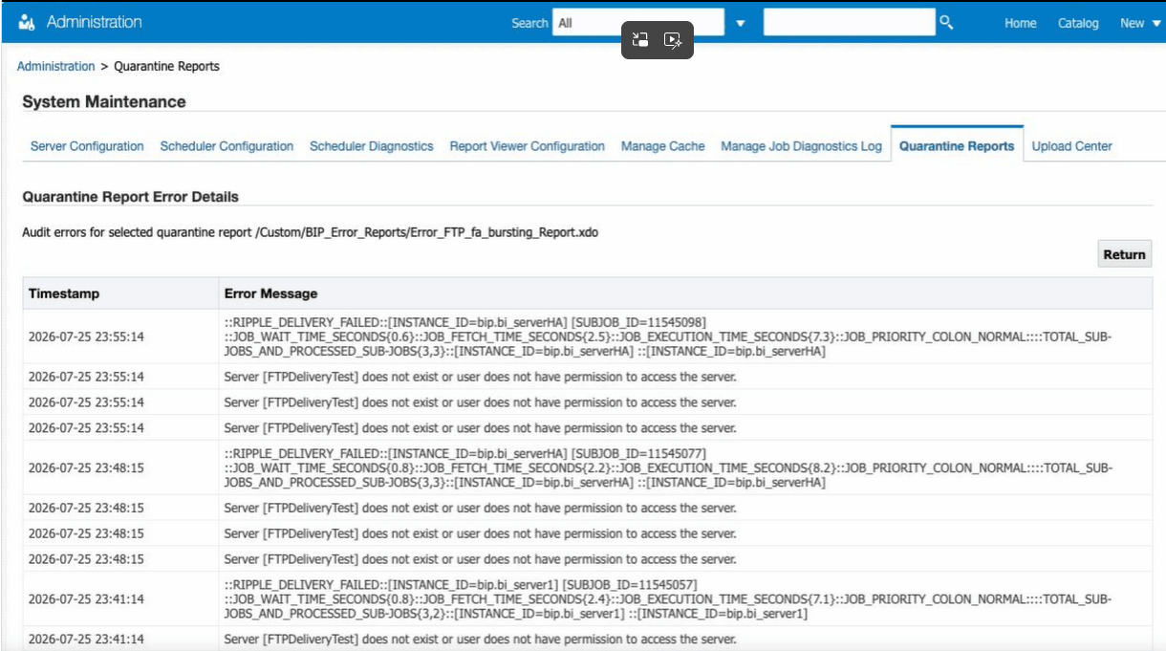Go to Home in the header
This screenshot has width=1166, height=651.
pos(1021,23)
